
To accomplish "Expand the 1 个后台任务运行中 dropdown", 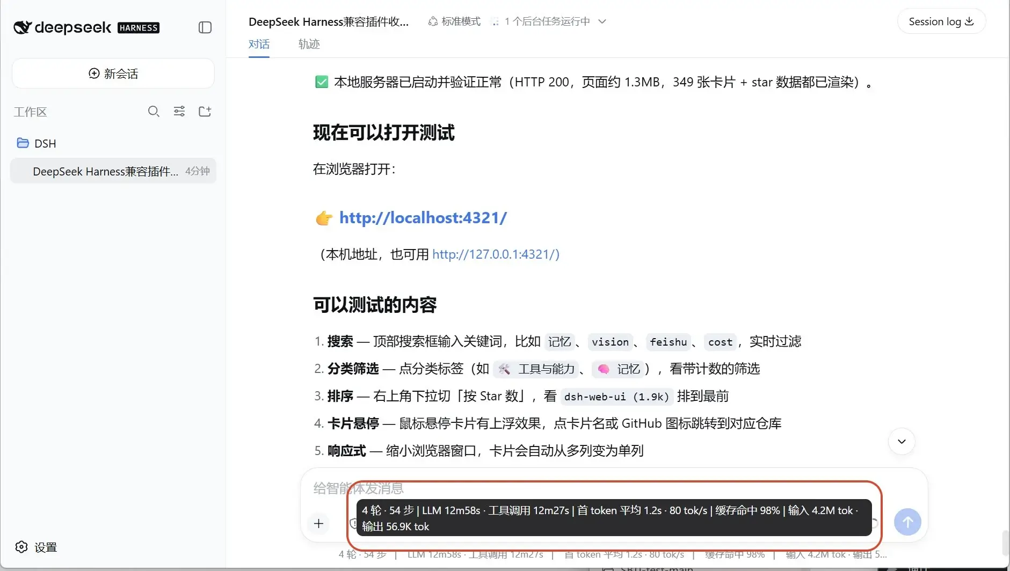I will coord(549,21).
